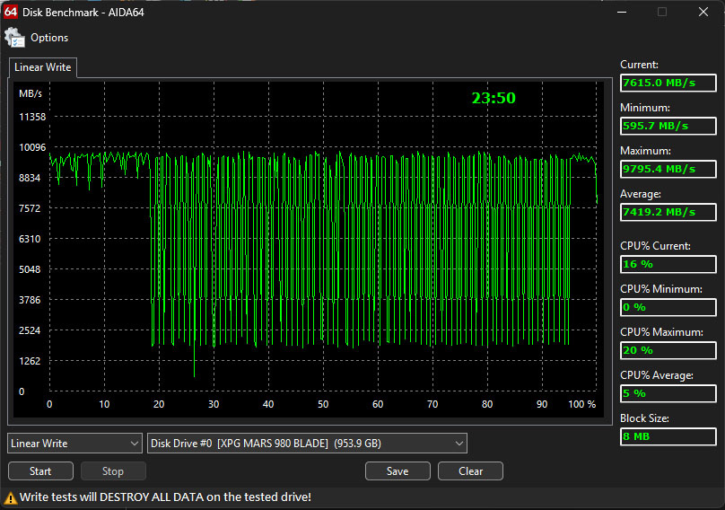Click the 3786 axis label

click(30, 300)
